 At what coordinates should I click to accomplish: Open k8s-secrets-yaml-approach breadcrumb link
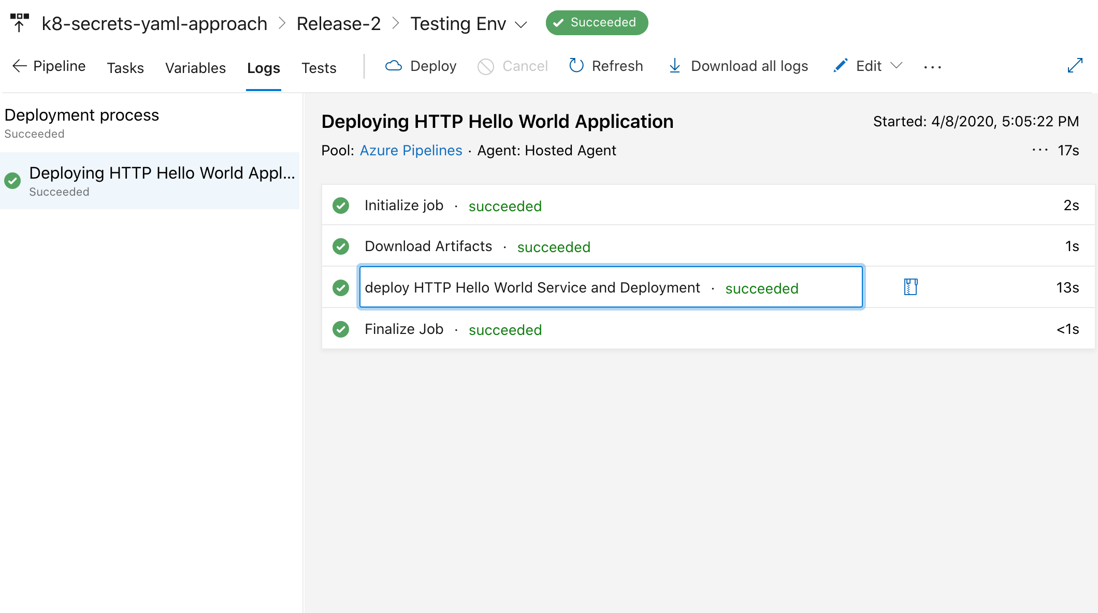(154, 23)
